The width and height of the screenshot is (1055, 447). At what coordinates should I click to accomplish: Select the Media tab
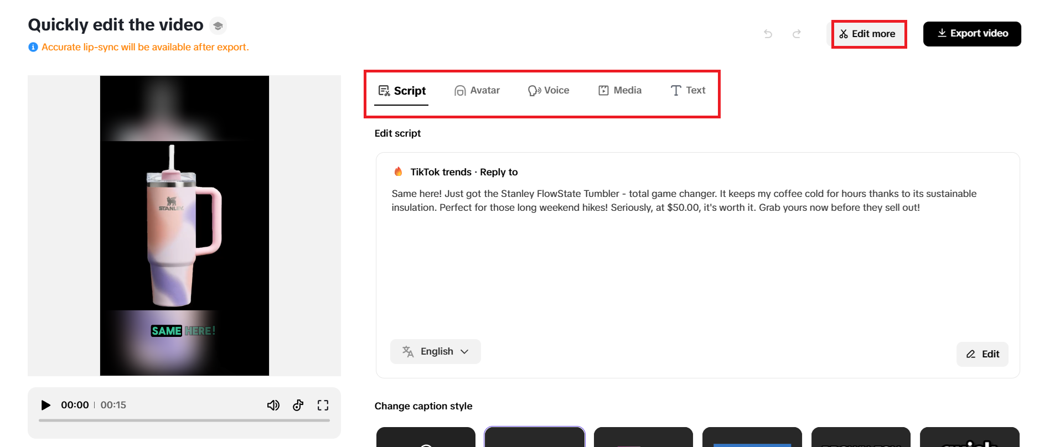[x=620, y=90]
